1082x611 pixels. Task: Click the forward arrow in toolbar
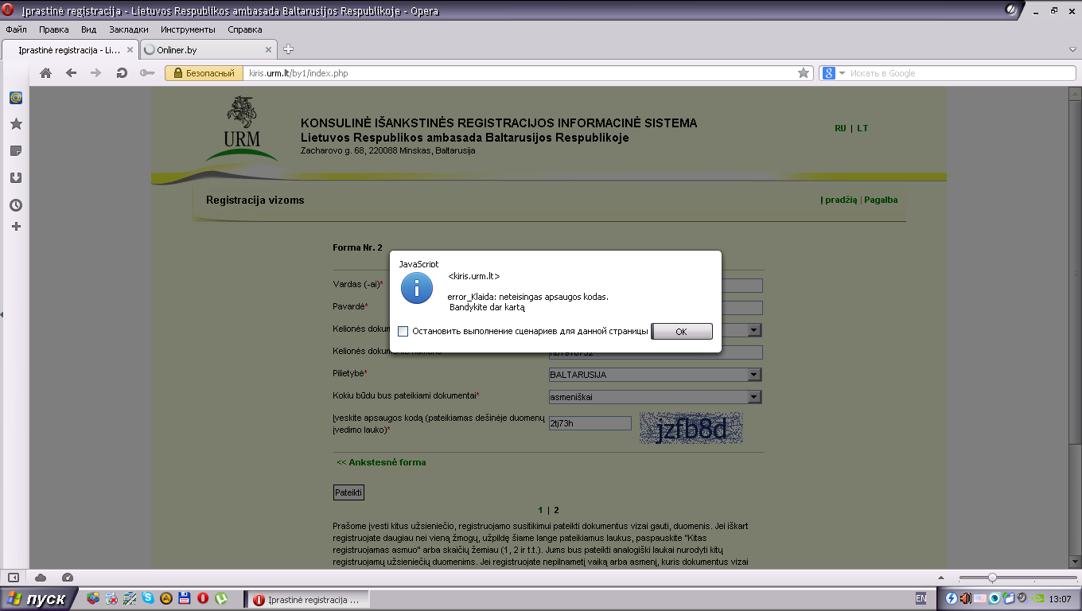96,73
